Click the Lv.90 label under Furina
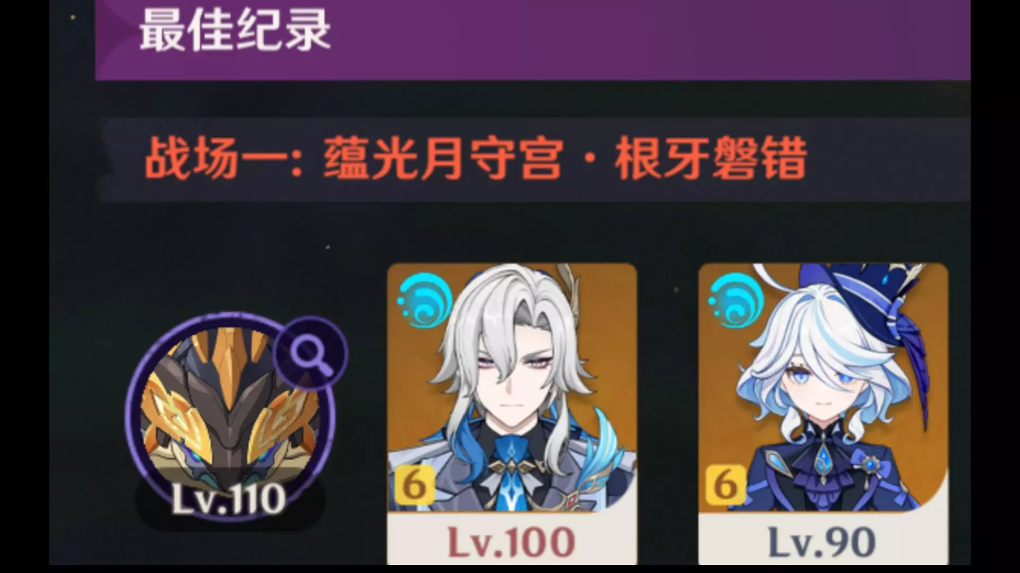 point(822,542)
